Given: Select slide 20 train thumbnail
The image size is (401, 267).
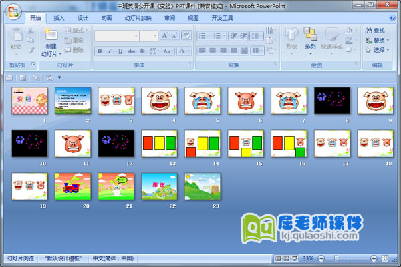Looking at the screenshot, I should pos(73,186).
